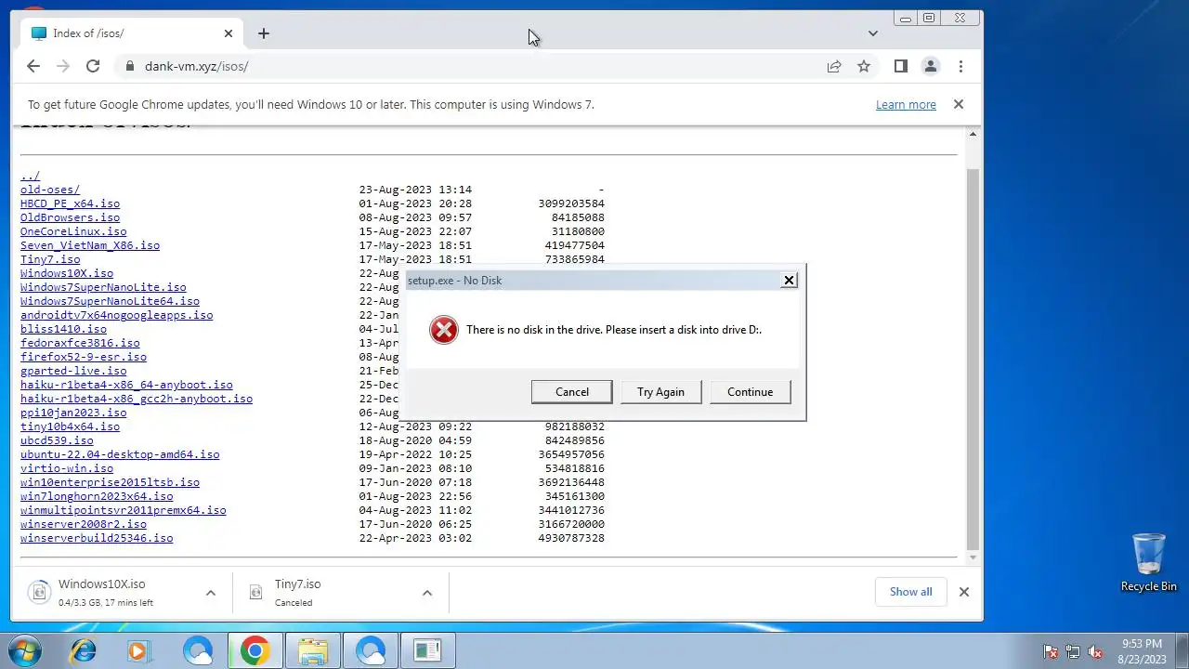View site security info lock icon
The height and width of the screenshot is (669, 1189).
129,66
